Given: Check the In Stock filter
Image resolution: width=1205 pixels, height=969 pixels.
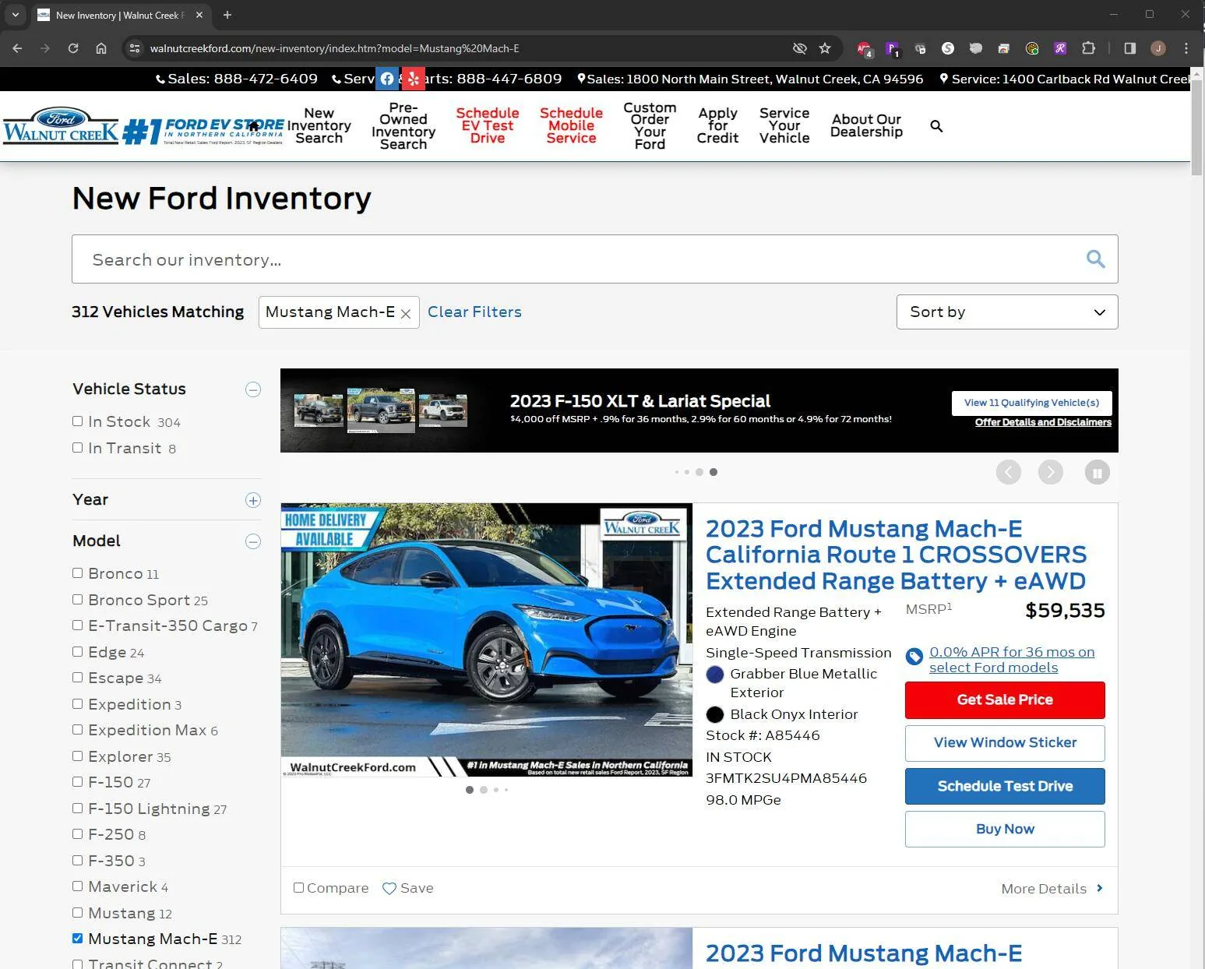Looking at the screenshot, I should pos(77,421).
